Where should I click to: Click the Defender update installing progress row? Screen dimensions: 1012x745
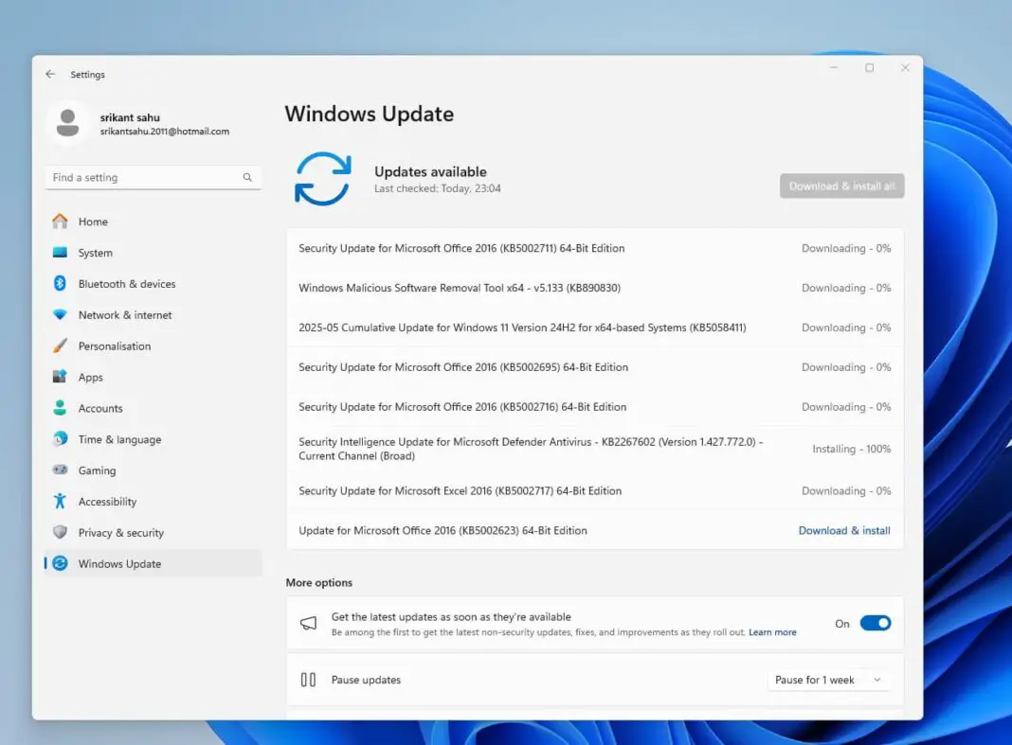pyautogui.click(x=594, y=448)
